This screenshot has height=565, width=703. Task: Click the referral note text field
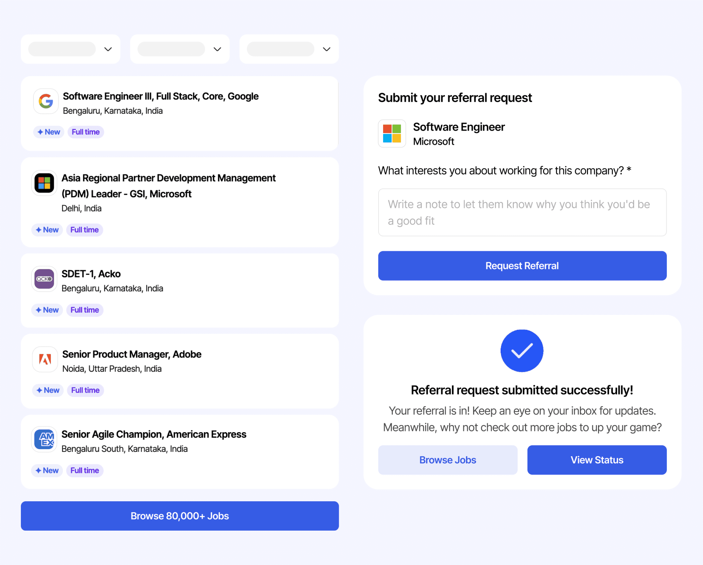click(522, 212)
